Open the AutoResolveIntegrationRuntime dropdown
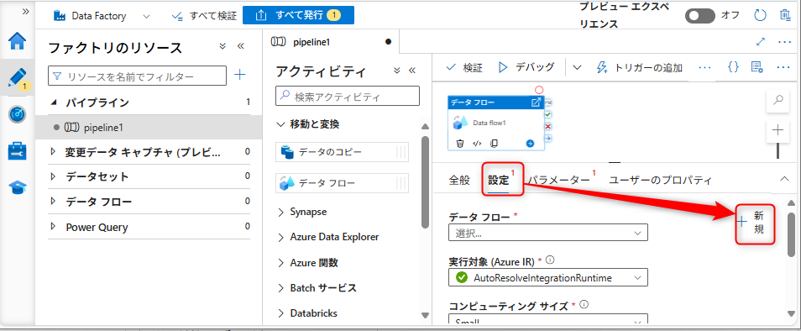Viewport: 801px width, 331px height. 548,277
